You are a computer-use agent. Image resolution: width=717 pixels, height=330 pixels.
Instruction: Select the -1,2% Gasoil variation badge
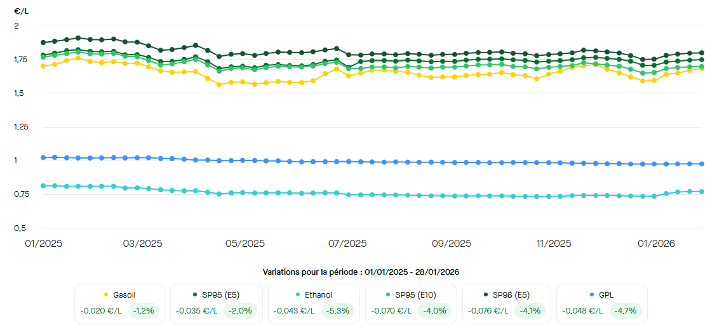click(144, 311)
